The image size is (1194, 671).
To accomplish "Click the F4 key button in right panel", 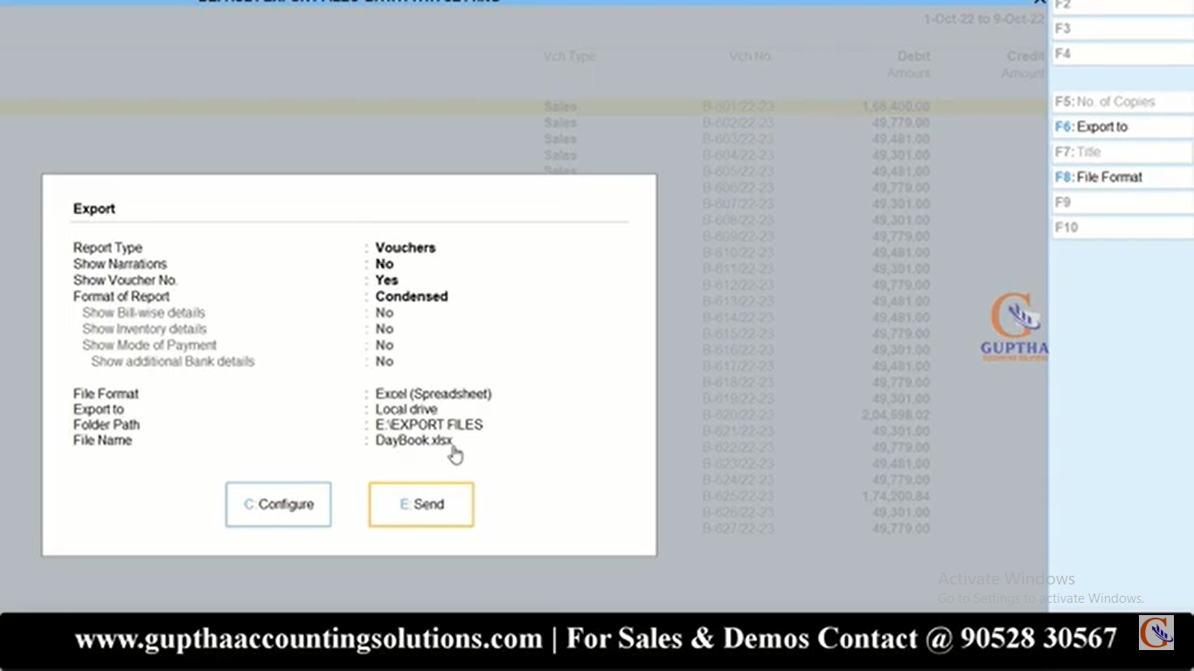I will (x=1122, y=54).
